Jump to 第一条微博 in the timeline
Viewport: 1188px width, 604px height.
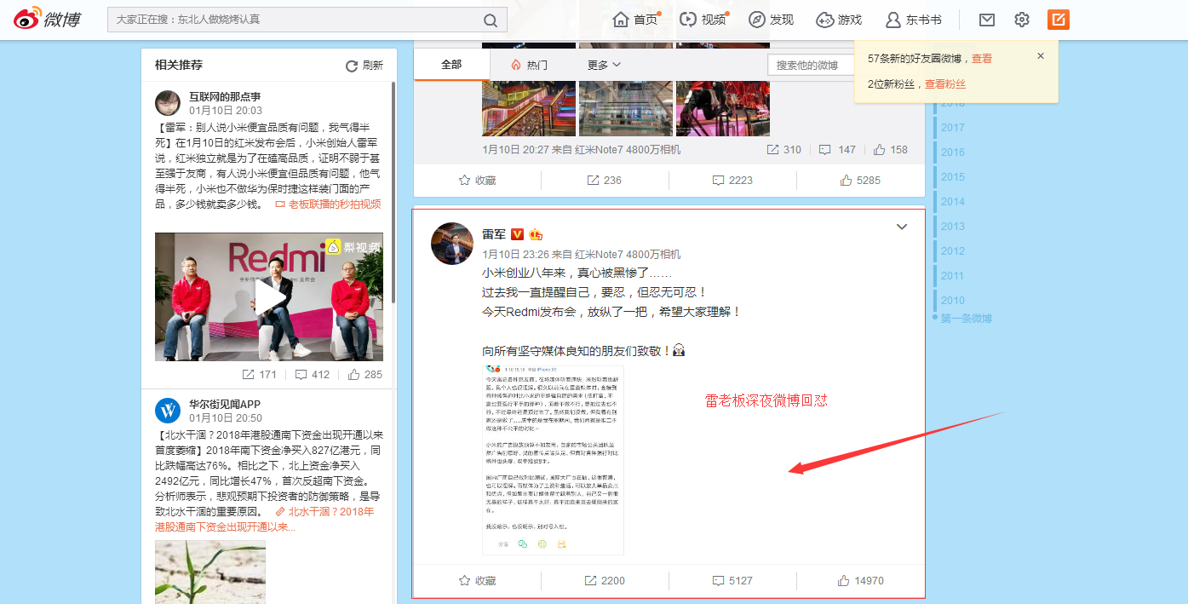click(x=967, y=319)
